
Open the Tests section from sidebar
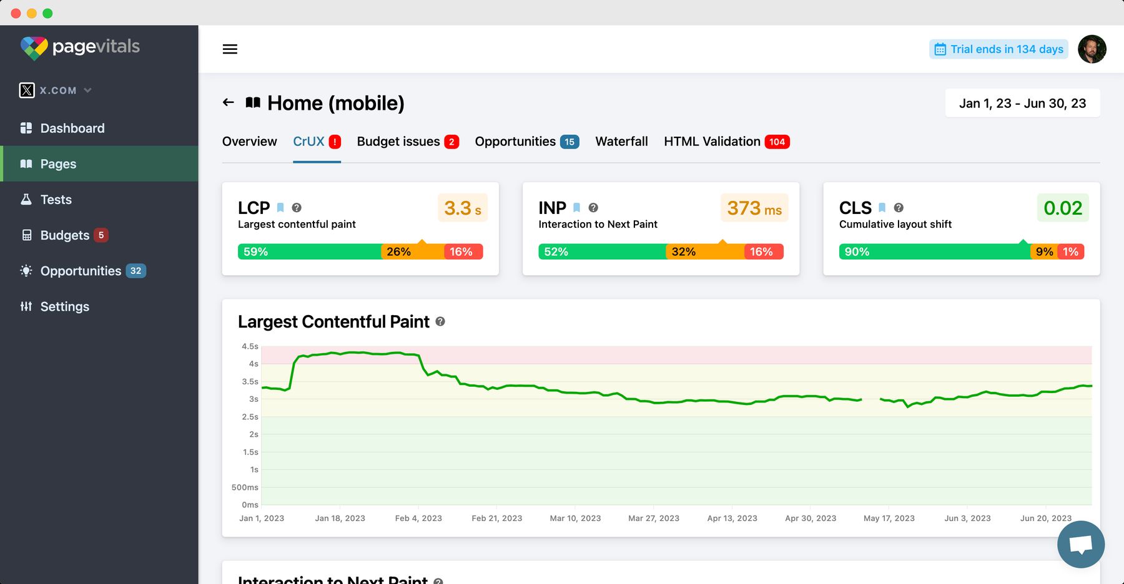pos(56,199)
